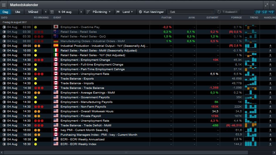Screen dimensions: 276x155
Task: Switch to the Dag view tab
Action: click(5, 12)
